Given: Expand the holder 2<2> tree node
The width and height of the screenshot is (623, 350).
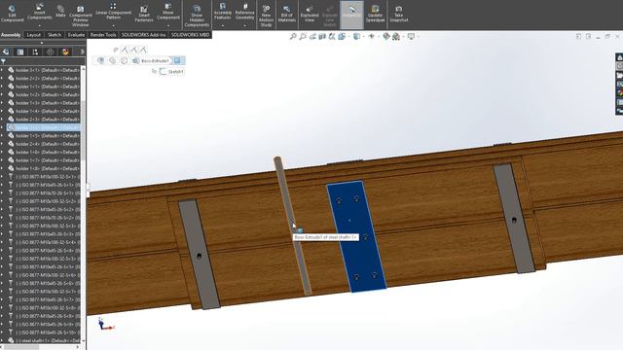Looking at the screenshot, I should pos(2,78).
